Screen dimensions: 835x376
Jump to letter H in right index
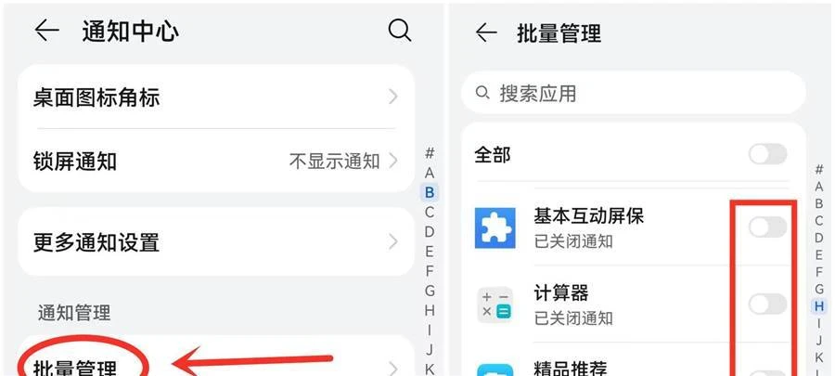[x=819, y=306]
